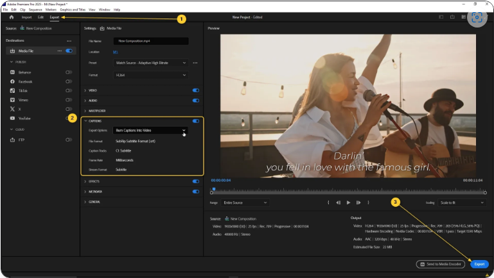Click Source New Composition sequence icon
The image size is (494, 278).
pyautogui.click(x=22, y=28)
